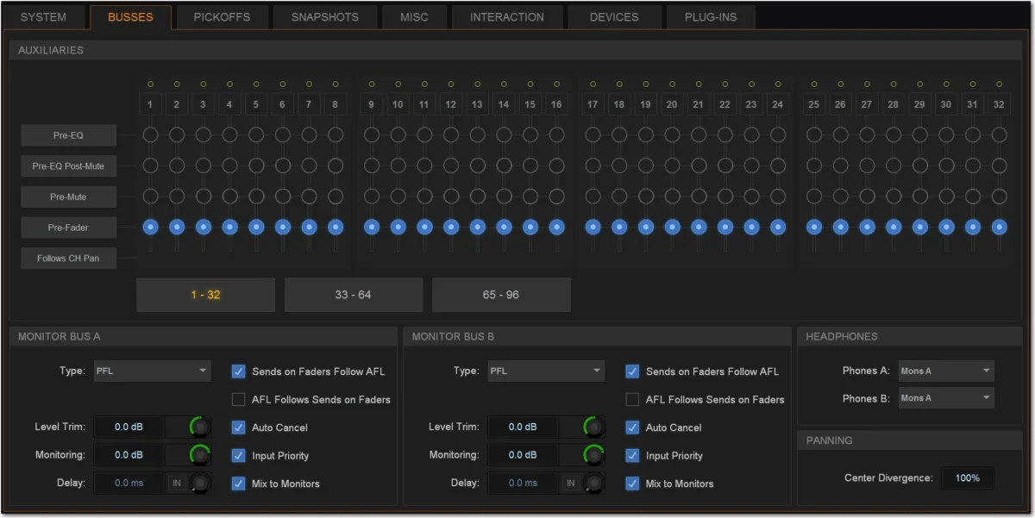This screenshot has height=518, width=1035.
Task: Open Phones A source dropdown
Action: [x=946, y=371]
